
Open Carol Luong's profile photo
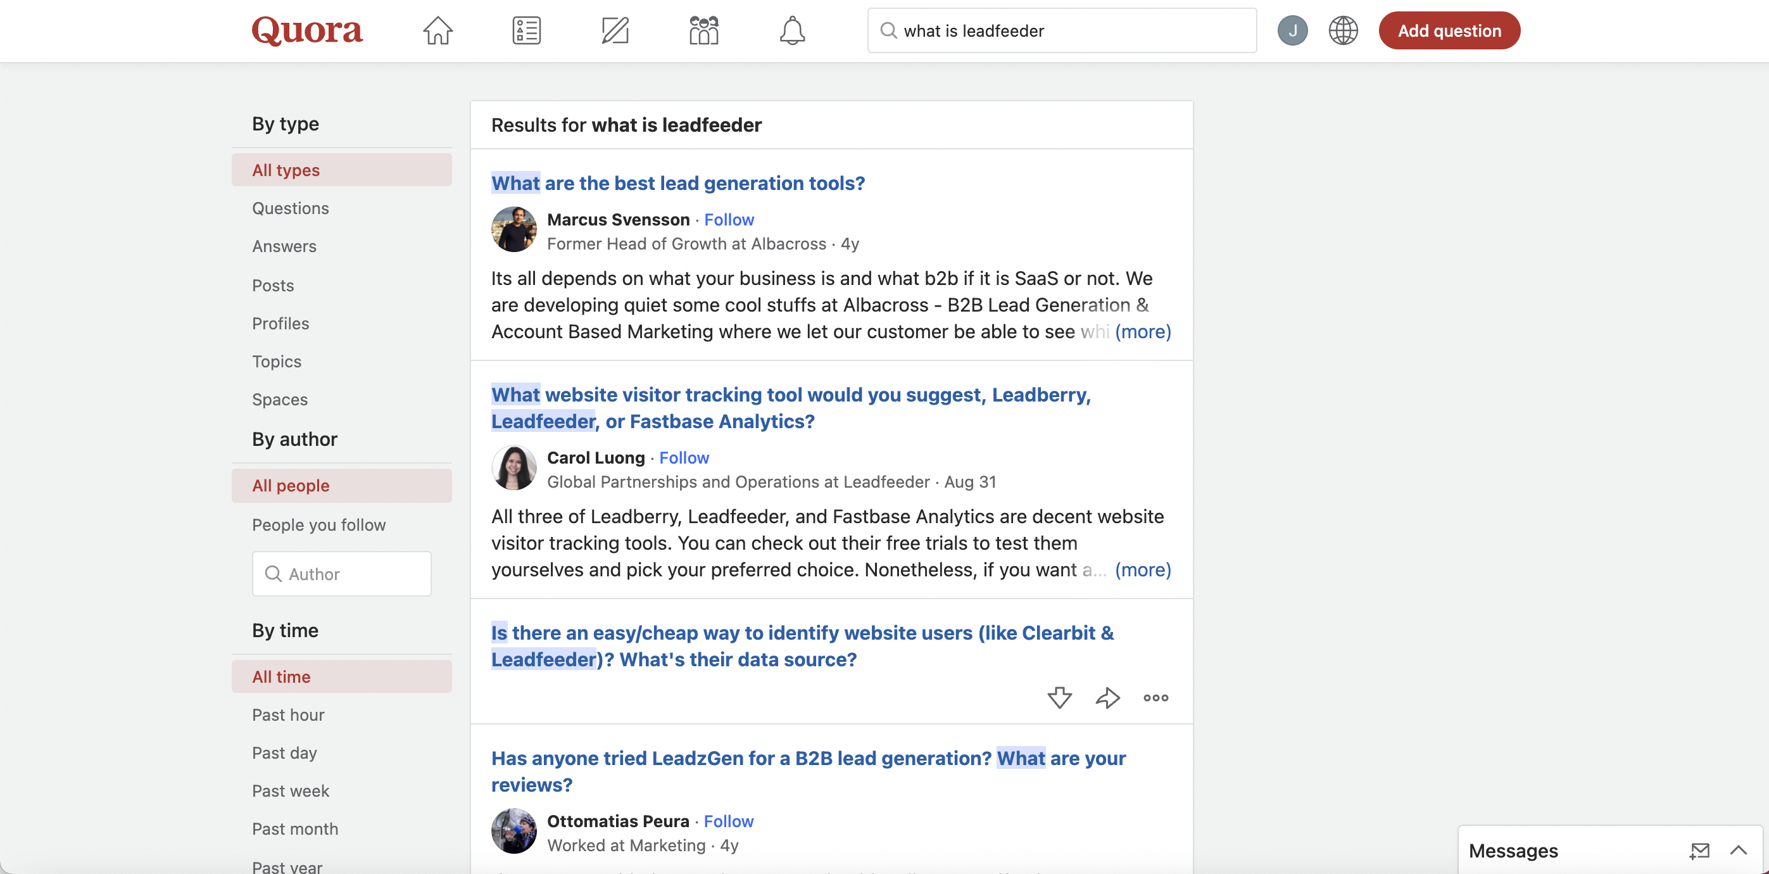tap(513, 468)
